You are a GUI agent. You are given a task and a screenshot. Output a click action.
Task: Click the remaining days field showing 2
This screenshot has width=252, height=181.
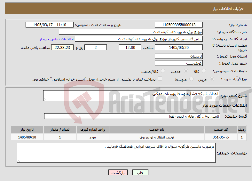96,47
